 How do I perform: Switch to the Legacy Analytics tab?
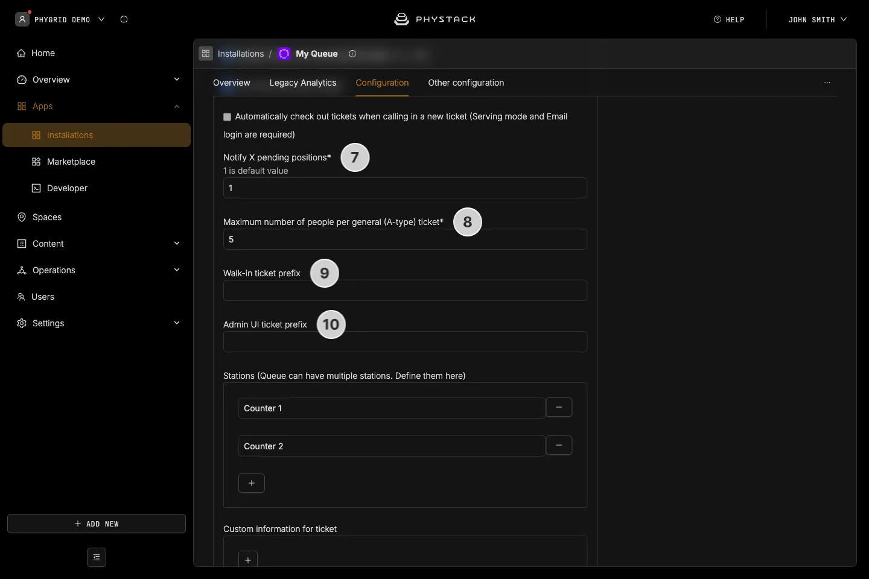303,83
